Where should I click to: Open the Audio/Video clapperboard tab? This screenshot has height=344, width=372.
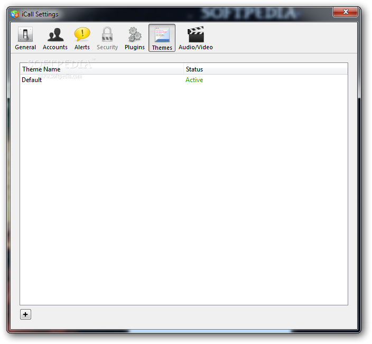(x=196, y=38)
